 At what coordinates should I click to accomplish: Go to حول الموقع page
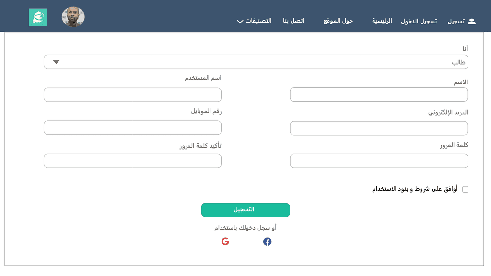tap(338, 21)
